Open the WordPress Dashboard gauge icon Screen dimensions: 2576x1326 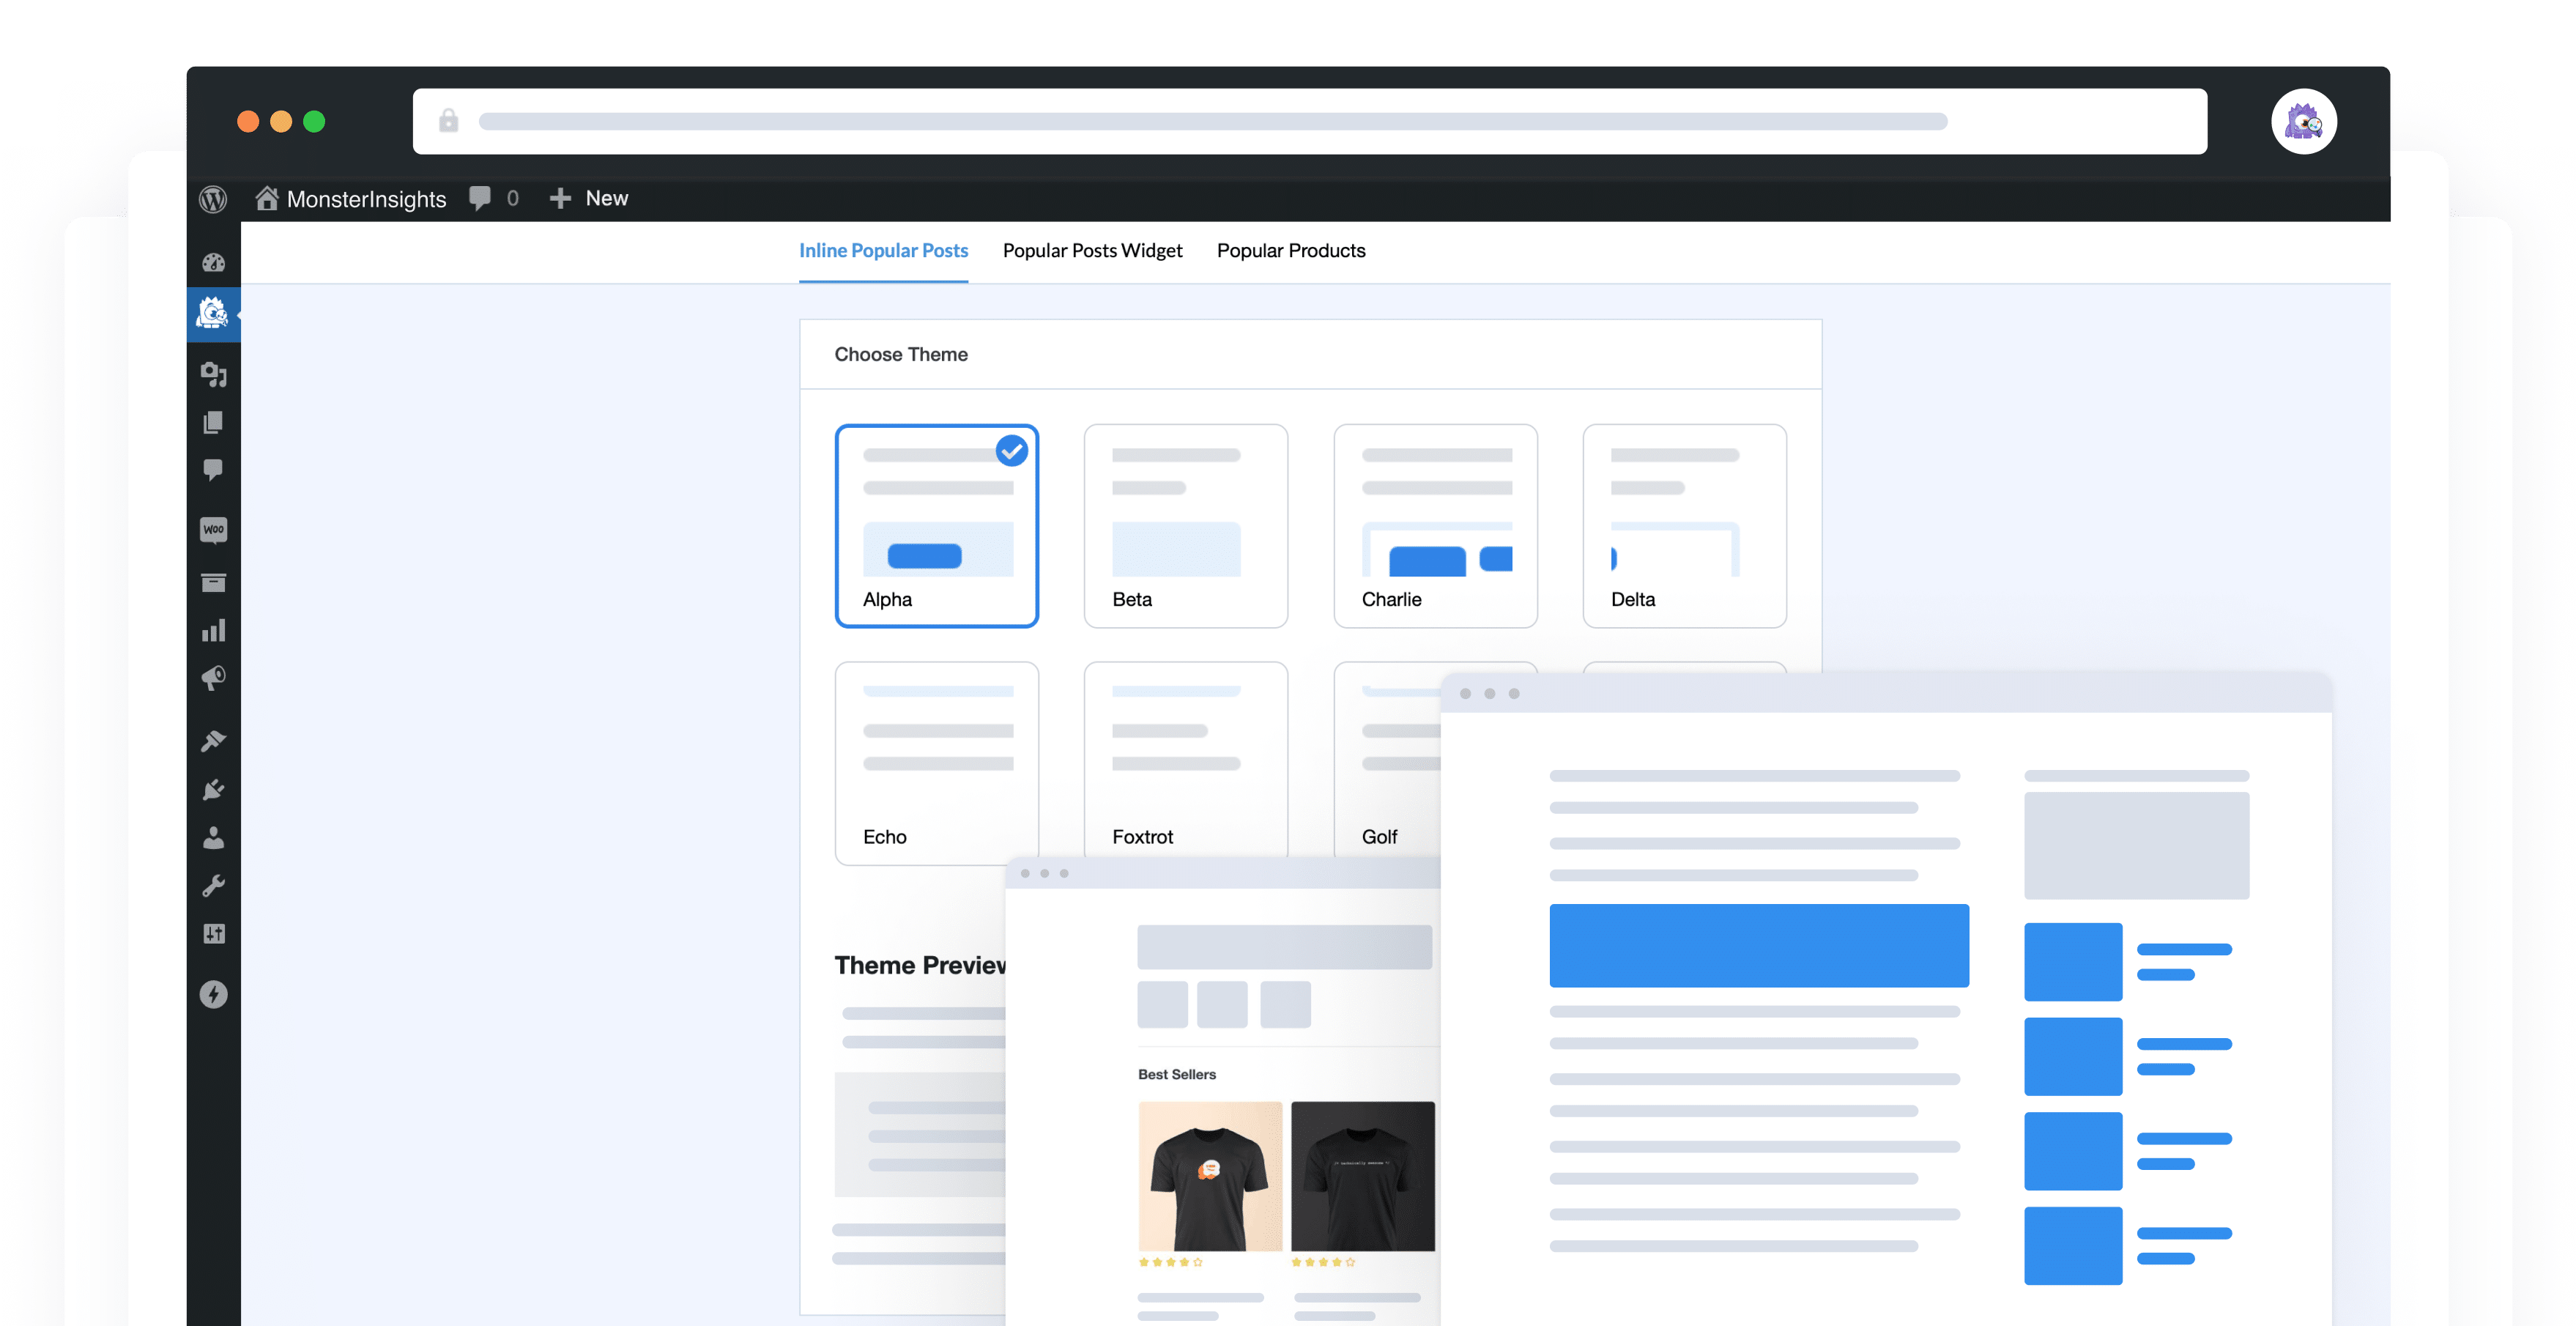pyautogui.click(x=213, y=263)
